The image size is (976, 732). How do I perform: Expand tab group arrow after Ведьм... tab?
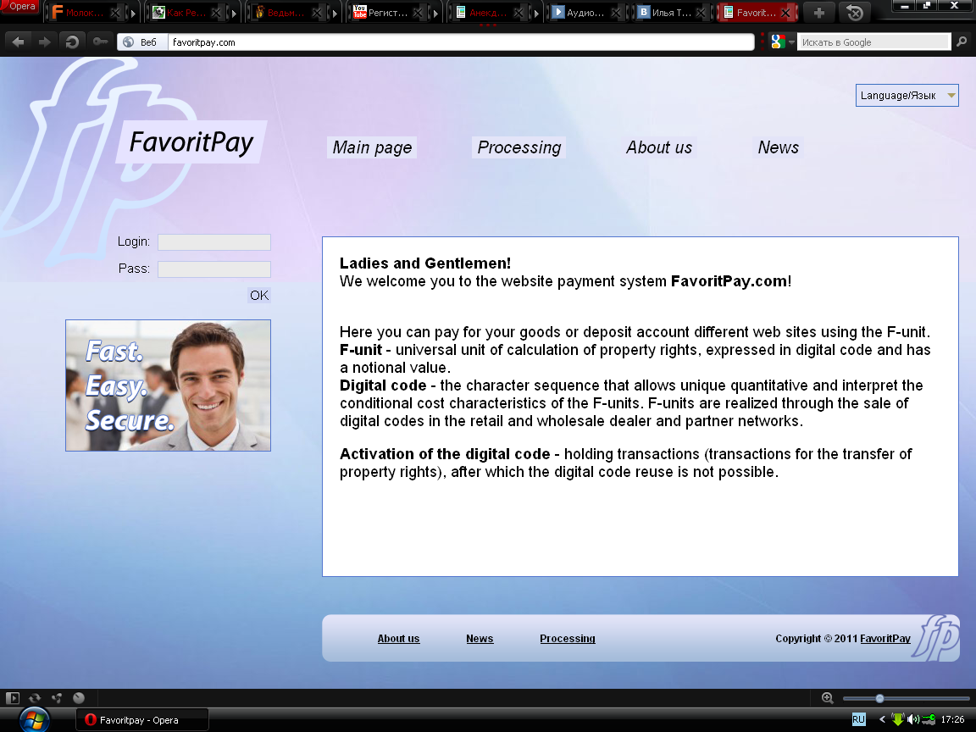[335, 13]
